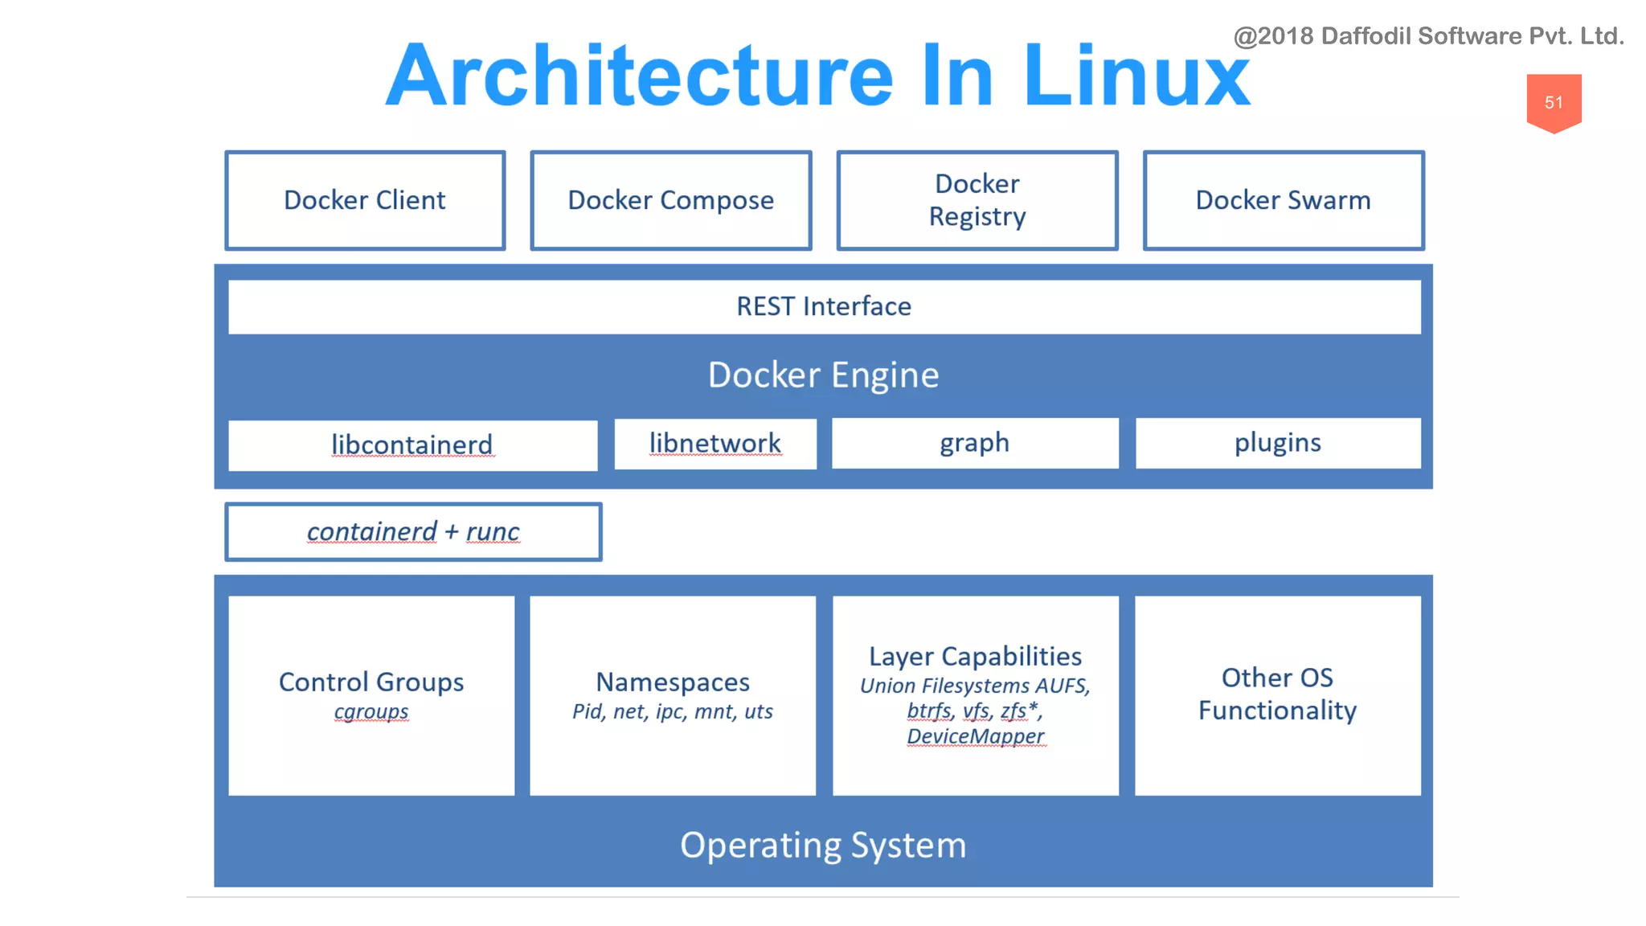Image resolution: width=1646 pixels, height=926 pixels.
Task: Click the Docker Client box
Action: tap(365, 200)
